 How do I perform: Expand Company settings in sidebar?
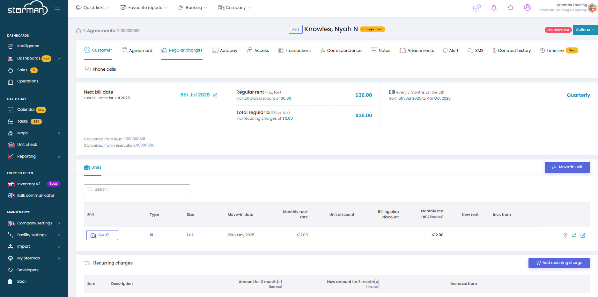[34, 223]
